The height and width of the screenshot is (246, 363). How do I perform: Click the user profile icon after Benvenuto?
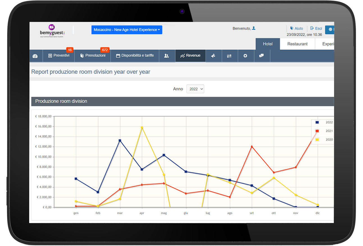(x=254, y=28)
